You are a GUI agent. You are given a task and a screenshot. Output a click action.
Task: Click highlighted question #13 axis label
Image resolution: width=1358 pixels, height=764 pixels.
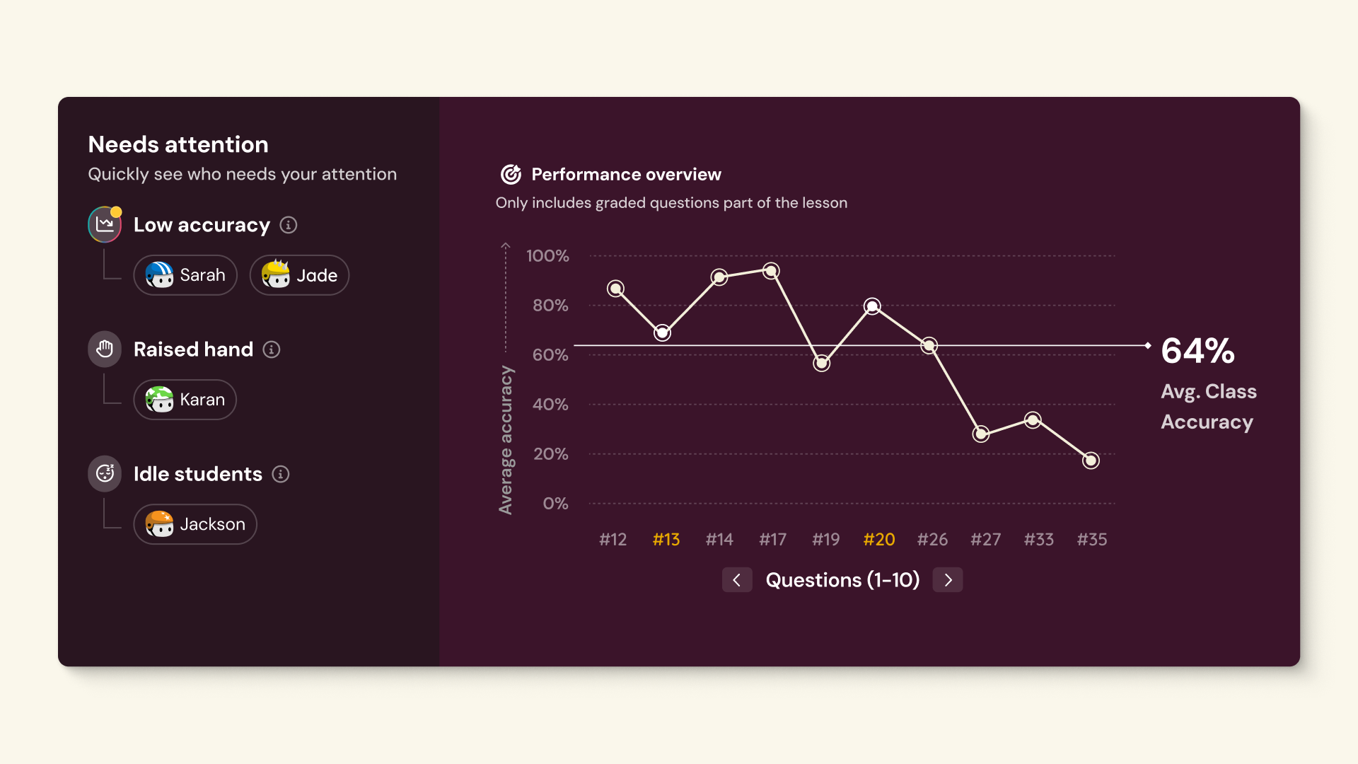coord(666,540)
